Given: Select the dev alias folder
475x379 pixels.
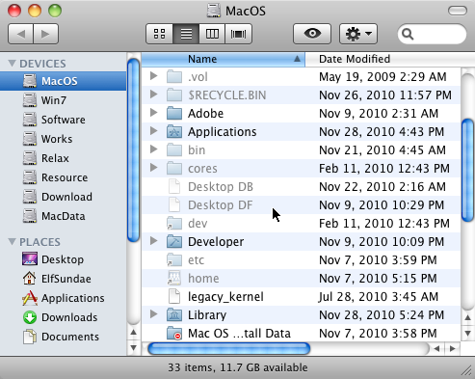Looking at the screenshot, I should [x=301, y=223].
